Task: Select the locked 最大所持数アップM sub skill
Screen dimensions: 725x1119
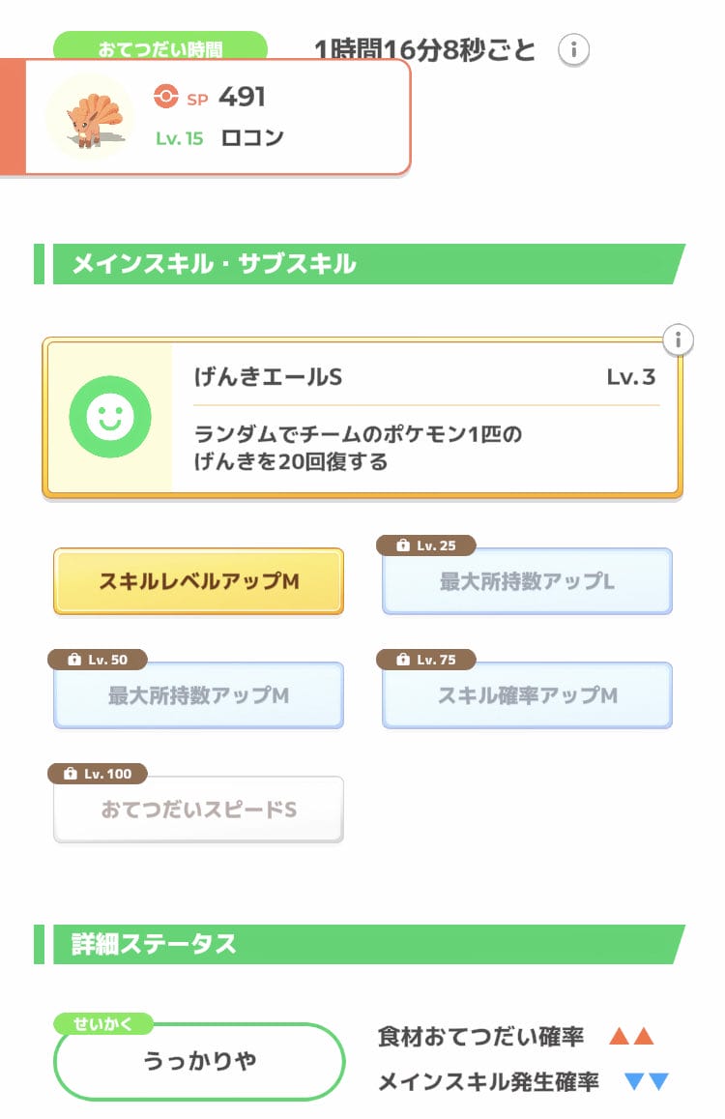Action: 198,695
